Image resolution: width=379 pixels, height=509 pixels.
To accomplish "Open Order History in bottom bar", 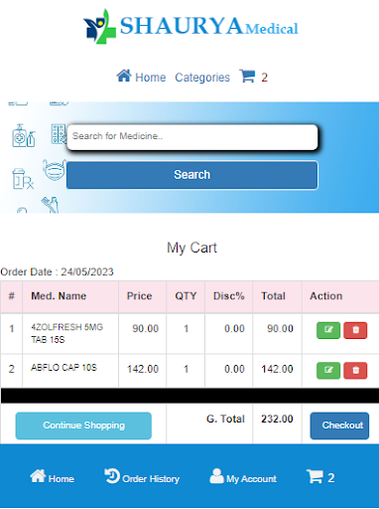I will point(142,477).
